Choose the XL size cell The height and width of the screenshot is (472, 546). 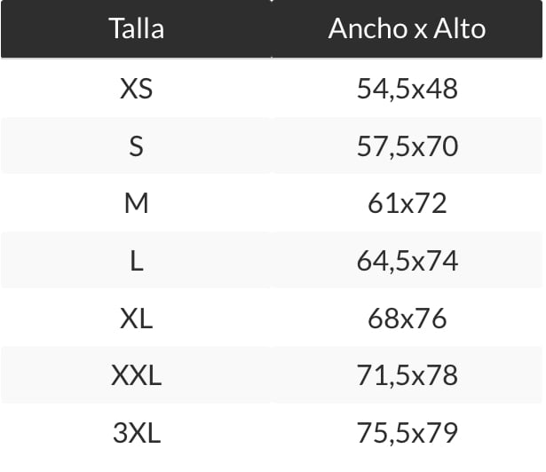(x=136, y=318)
